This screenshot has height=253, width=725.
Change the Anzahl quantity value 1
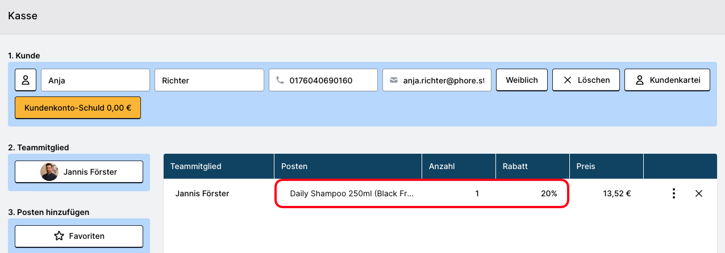(x=477, y=193)
